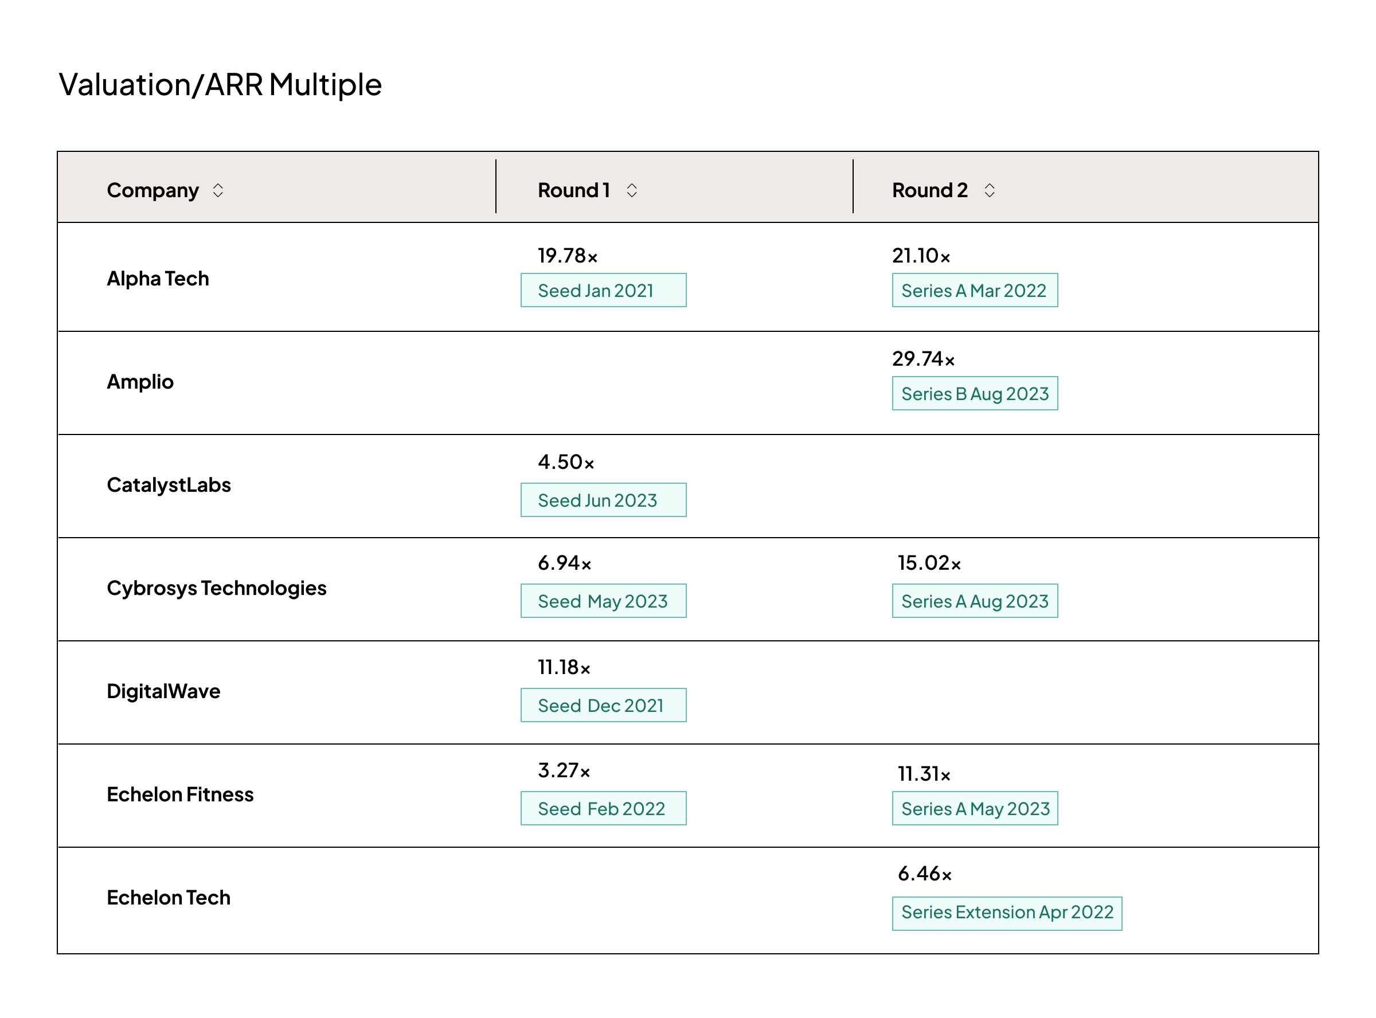The image size is (1376, 1018).
Task: Click the Cybrosys Technologies company name
Action: pyautogui.click(x=217, y=589)
